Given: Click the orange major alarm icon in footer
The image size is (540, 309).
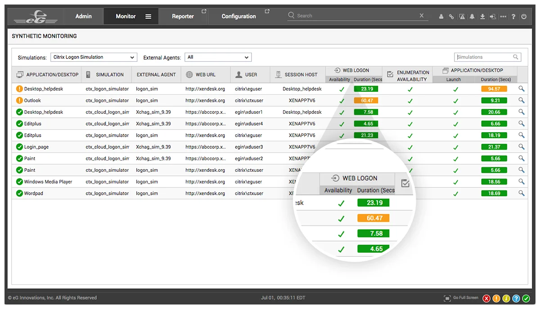Looking at the screenshot, I should click(x=496, y=299).
